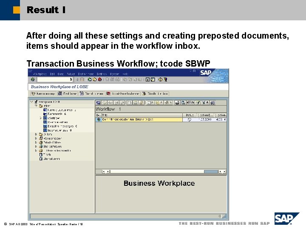
Task: Click the Save diskette icon in the standard toolbar
Action: pos(82,79)
